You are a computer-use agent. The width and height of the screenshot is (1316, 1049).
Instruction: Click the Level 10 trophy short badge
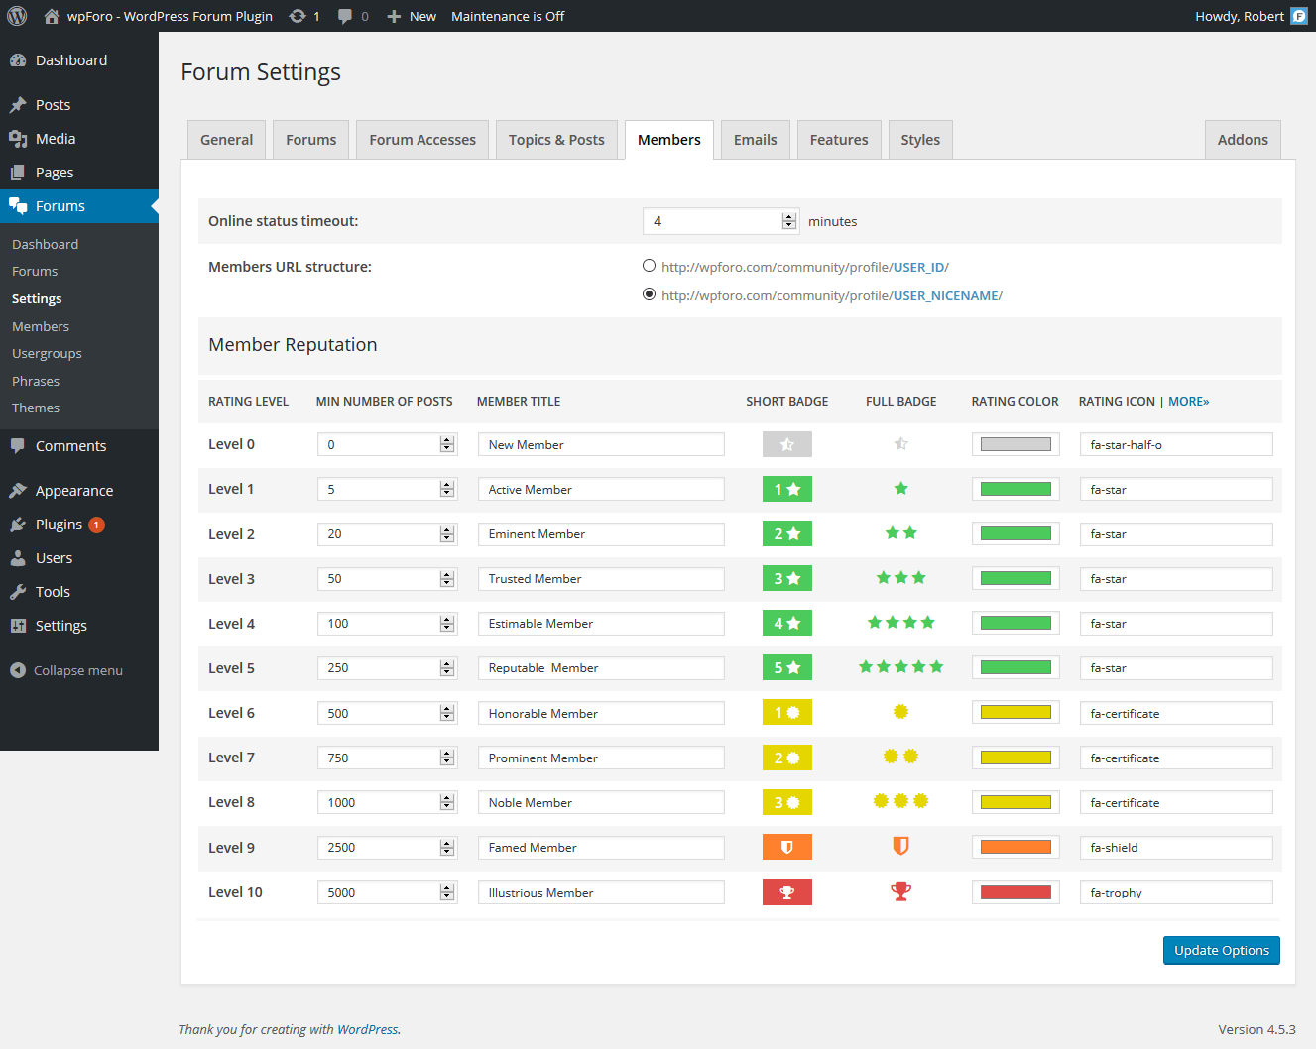786,892
